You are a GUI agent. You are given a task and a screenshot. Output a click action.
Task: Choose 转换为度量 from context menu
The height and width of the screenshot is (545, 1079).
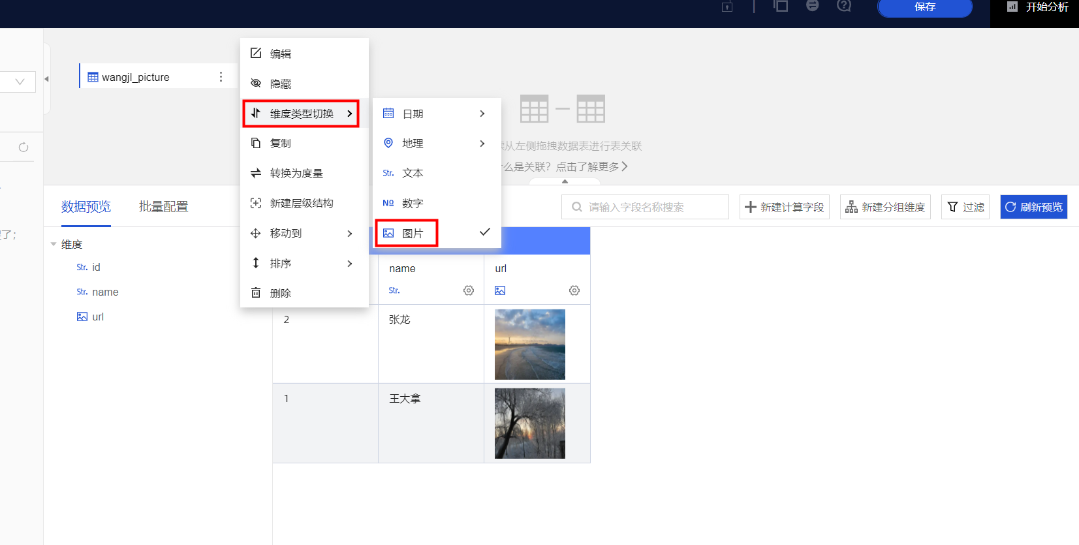(296, 173)
